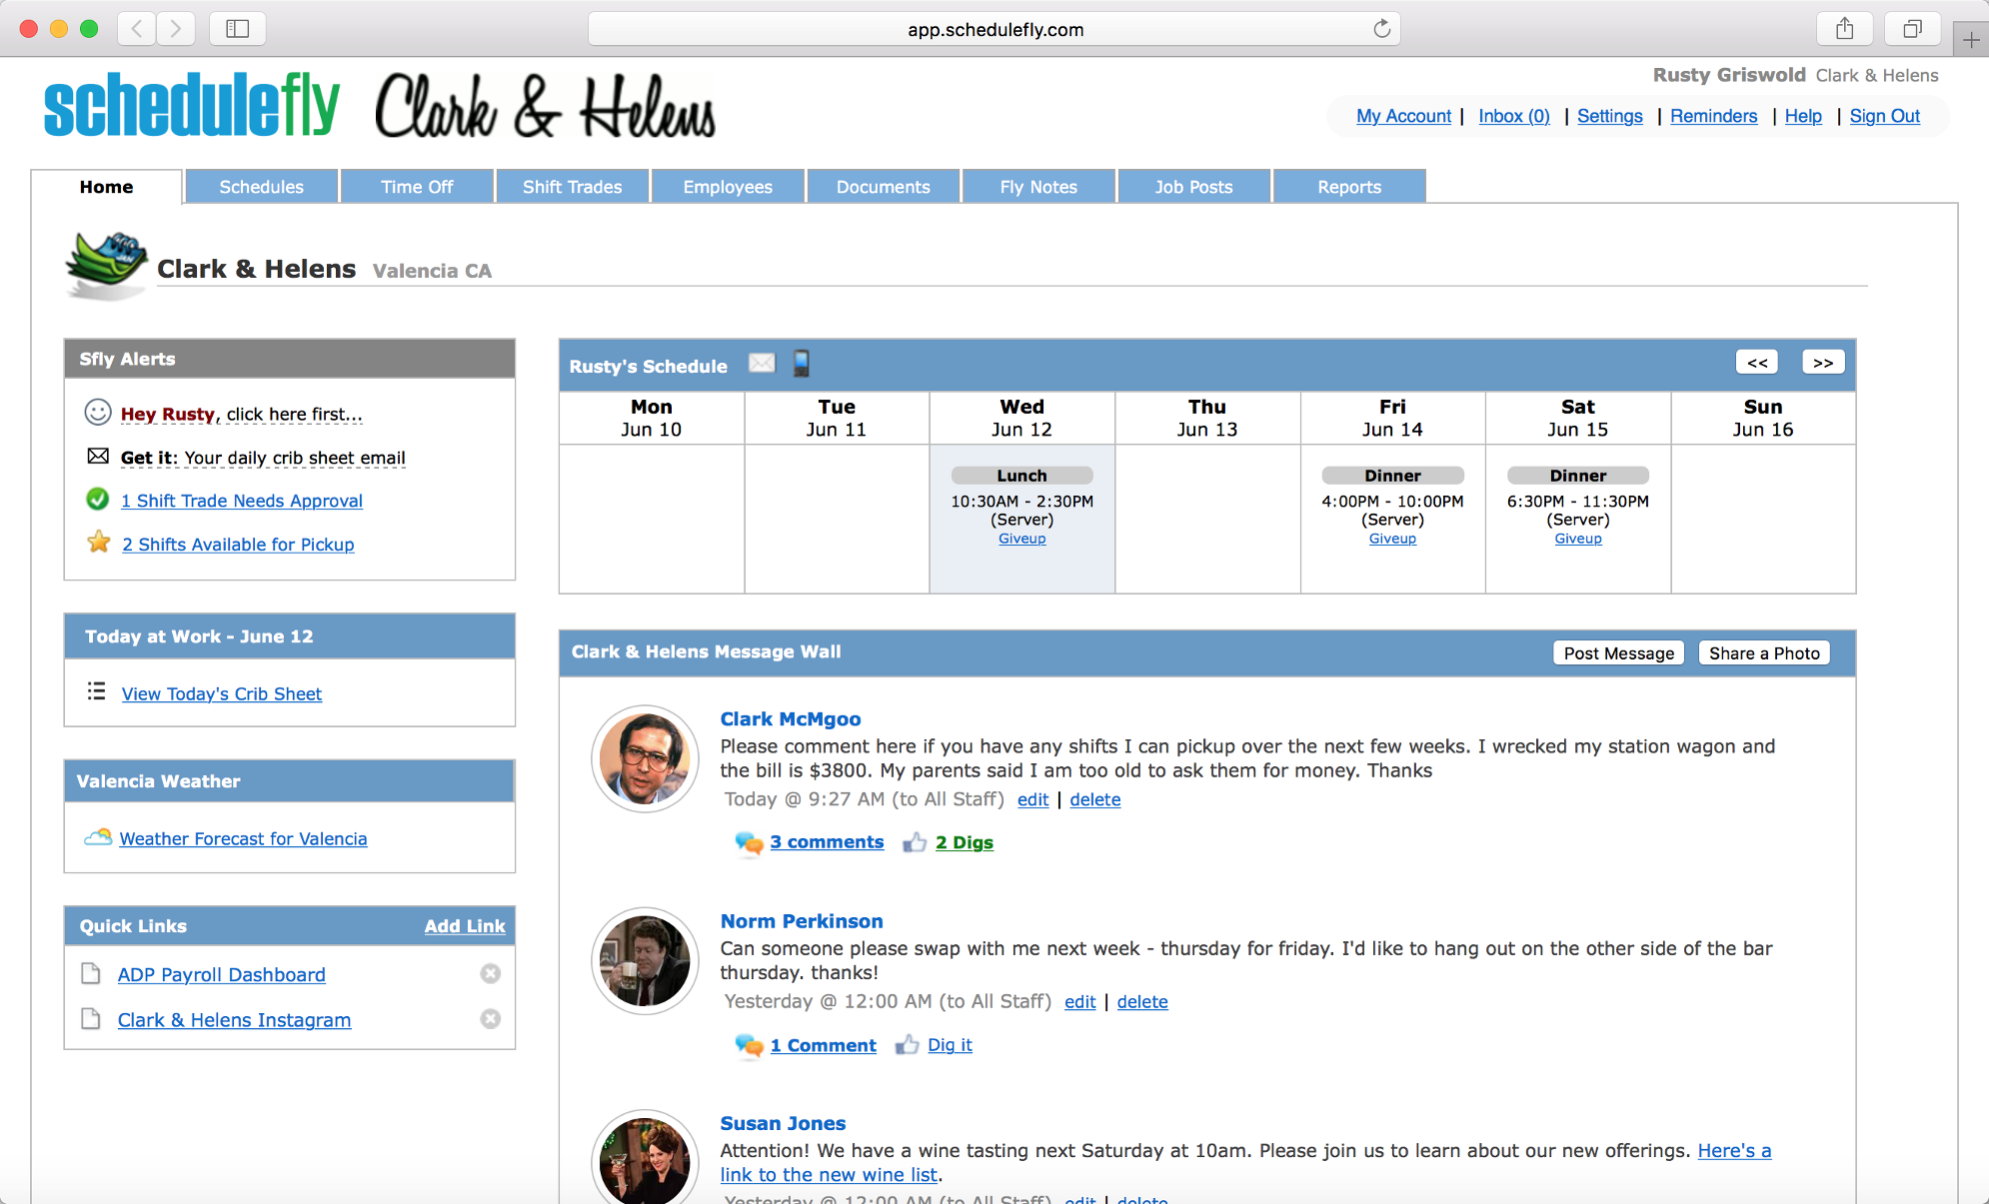
Task: Click the smiley face icon in Sfly Alerts
Action: (98, 412)
